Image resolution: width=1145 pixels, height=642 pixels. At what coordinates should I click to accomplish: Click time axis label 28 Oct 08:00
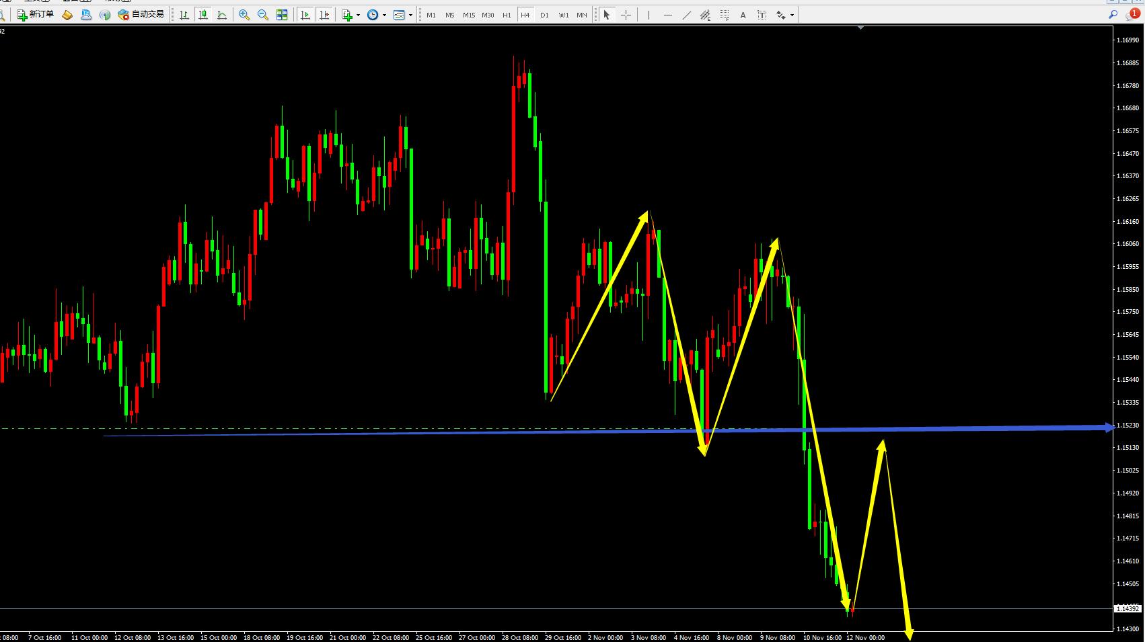tap(520, 637)
